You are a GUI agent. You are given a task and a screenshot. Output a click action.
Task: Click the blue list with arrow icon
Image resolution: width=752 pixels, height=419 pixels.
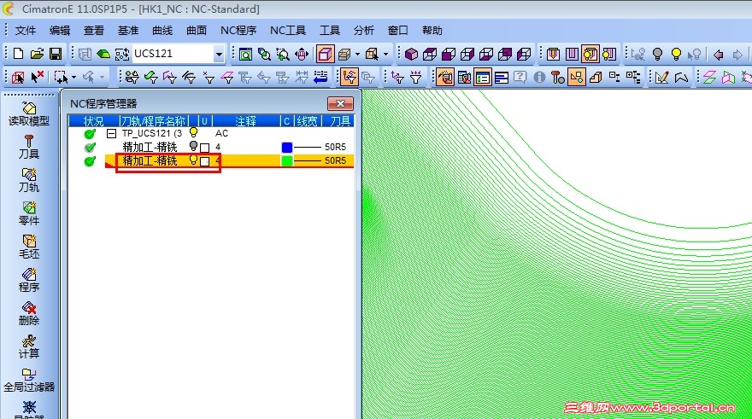320,77
